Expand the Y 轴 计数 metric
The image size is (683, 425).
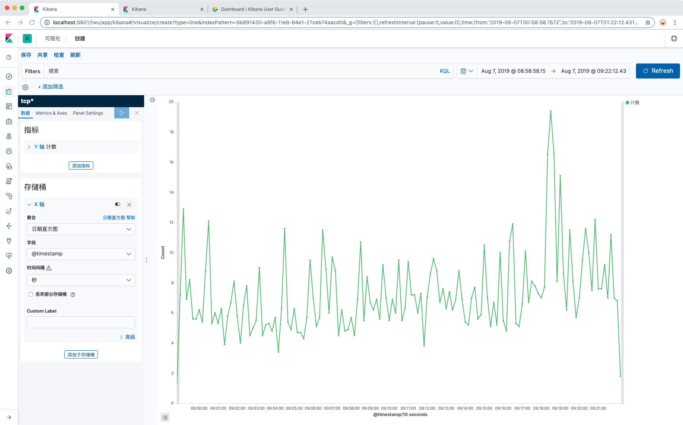point(81,147)
